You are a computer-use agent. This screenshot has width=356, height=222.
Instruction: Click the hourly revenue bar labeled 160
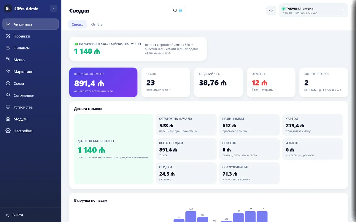pos(250,216)
